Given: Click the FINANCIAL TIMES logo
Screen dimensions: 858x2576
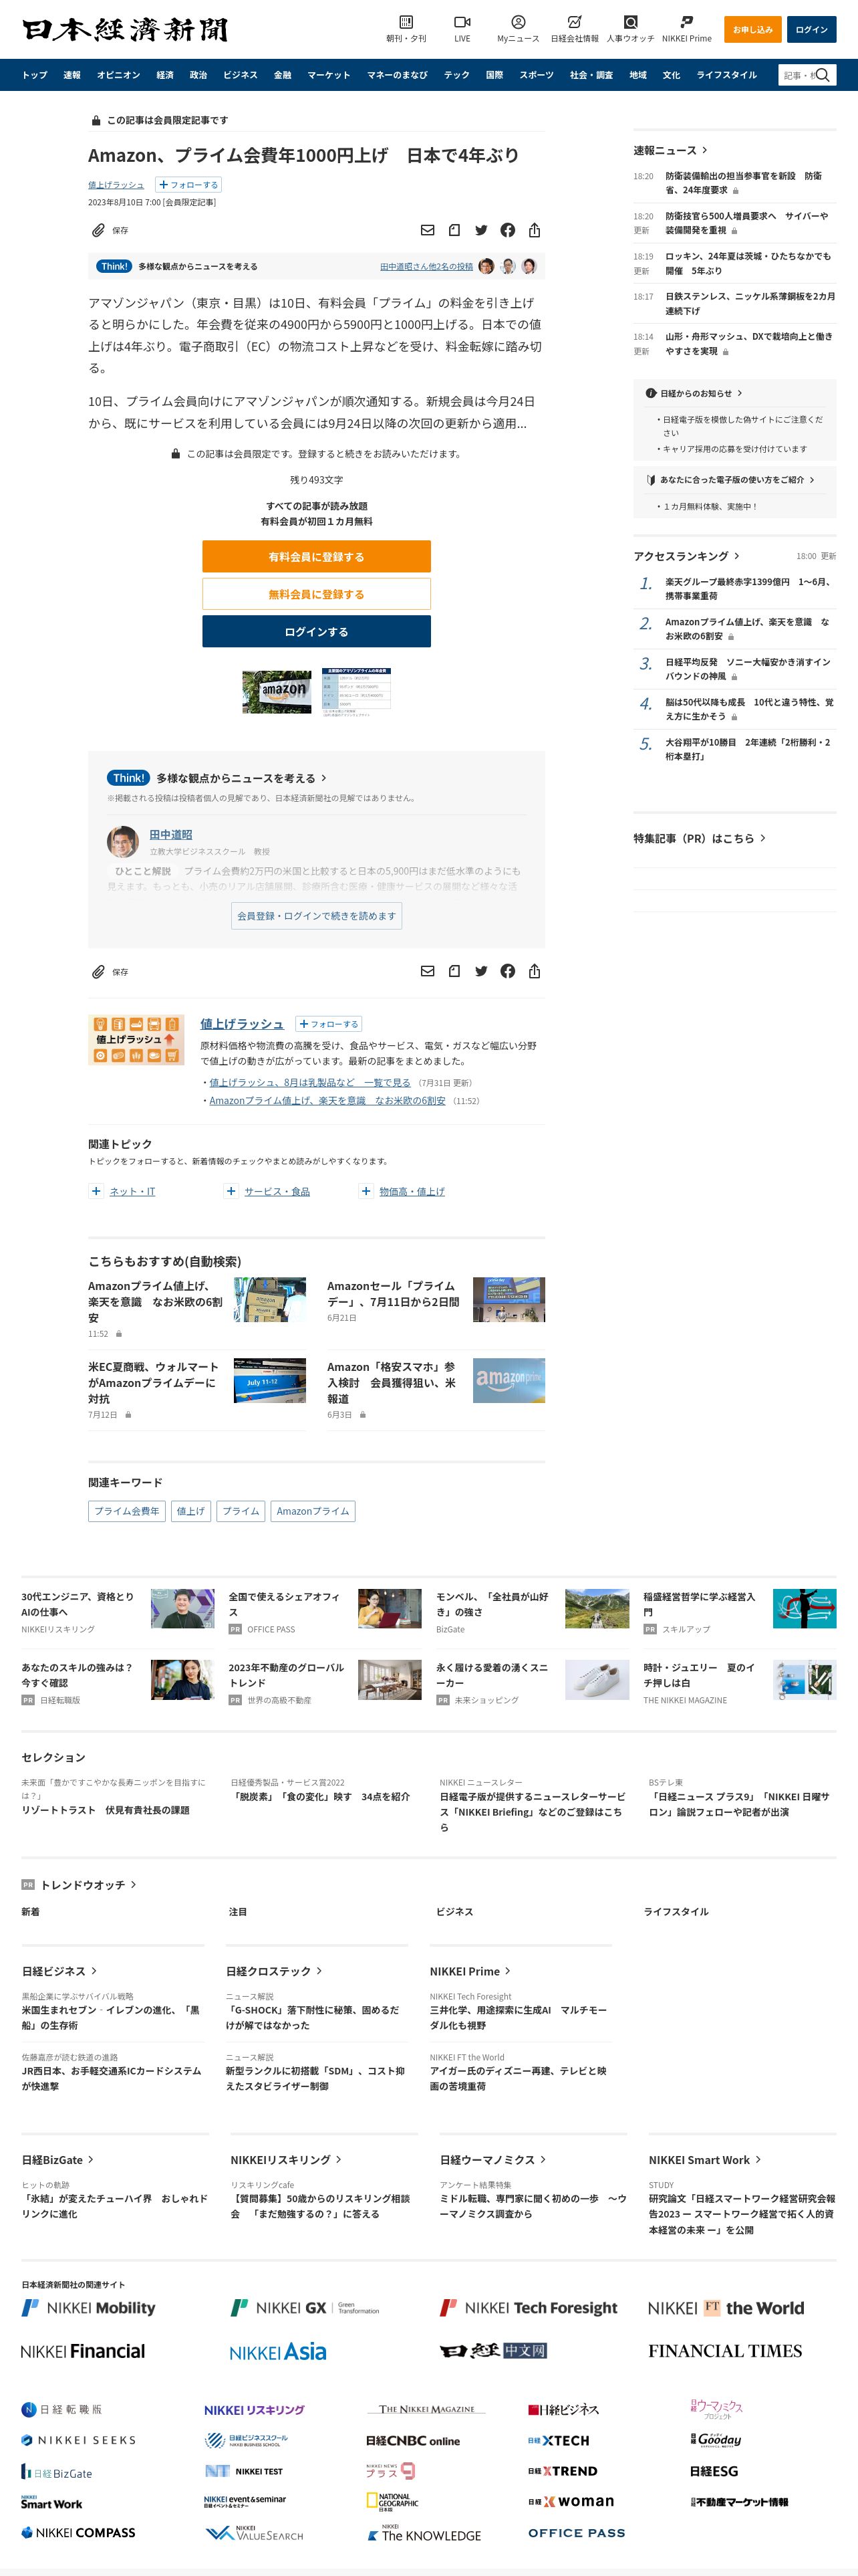Looking at the screenshot, I should point(725,2351).
